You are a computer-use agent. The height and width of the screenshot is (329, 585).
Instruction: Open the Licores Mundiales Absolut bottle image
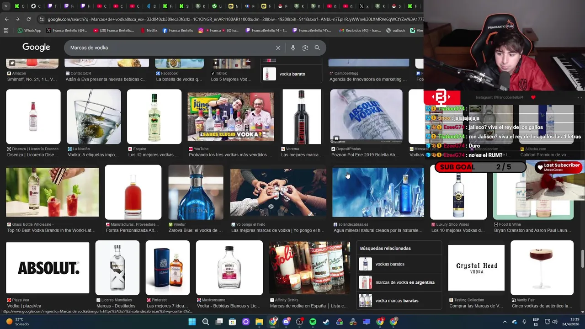click(x=117, y=268)
